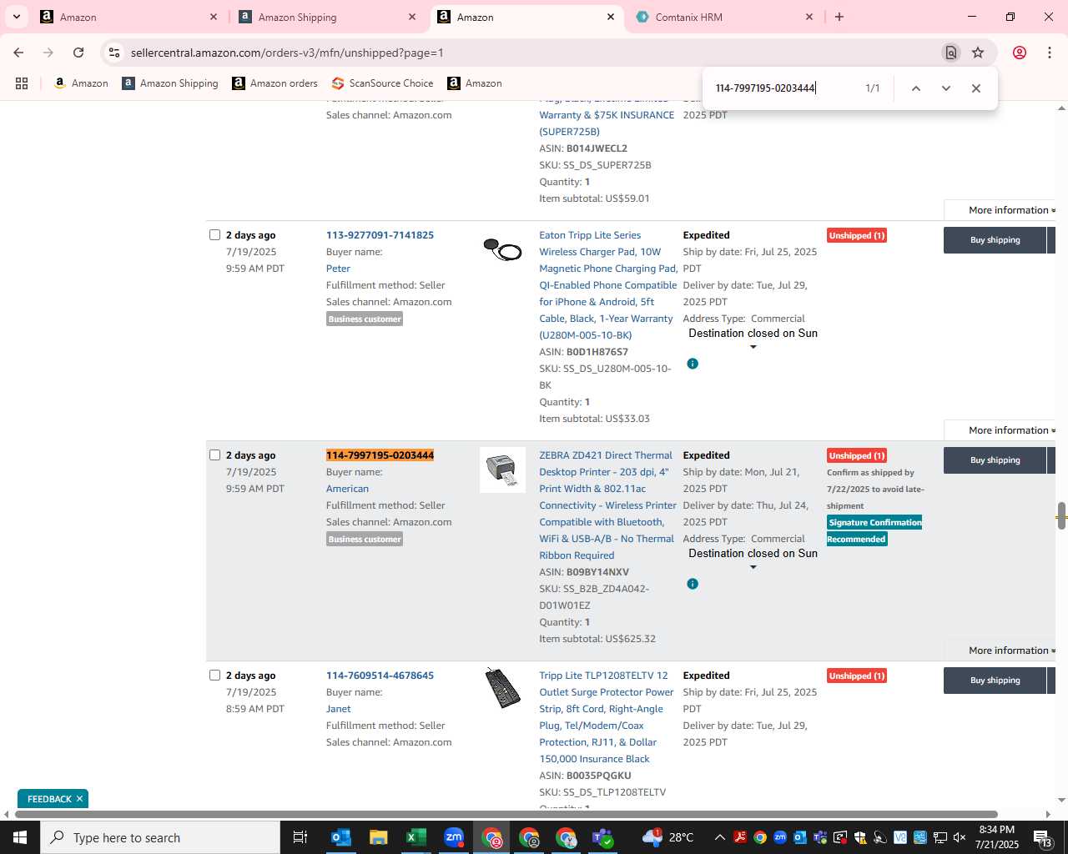
Task: Open the ZEBRA ZD421 product title link
Action: [607, 505]
